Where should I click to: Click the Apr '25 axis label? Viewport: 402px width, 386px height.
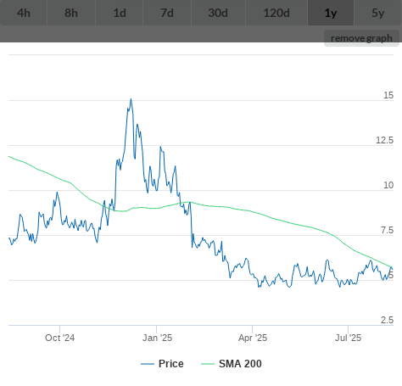[x=253, y=338]
